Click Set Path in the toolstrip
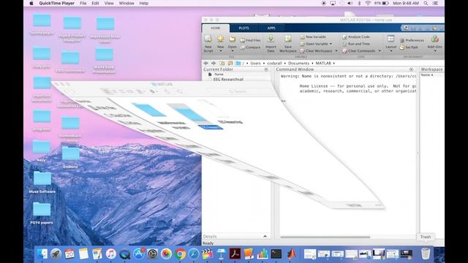The height and width of the screenshot is (263, 468). [x=409, y=47]
